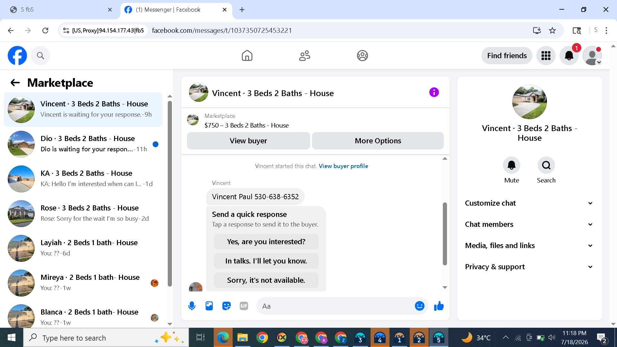The image size is (617, 347).
Task: Show hidden system tray icons
Action: coord(505,338)
